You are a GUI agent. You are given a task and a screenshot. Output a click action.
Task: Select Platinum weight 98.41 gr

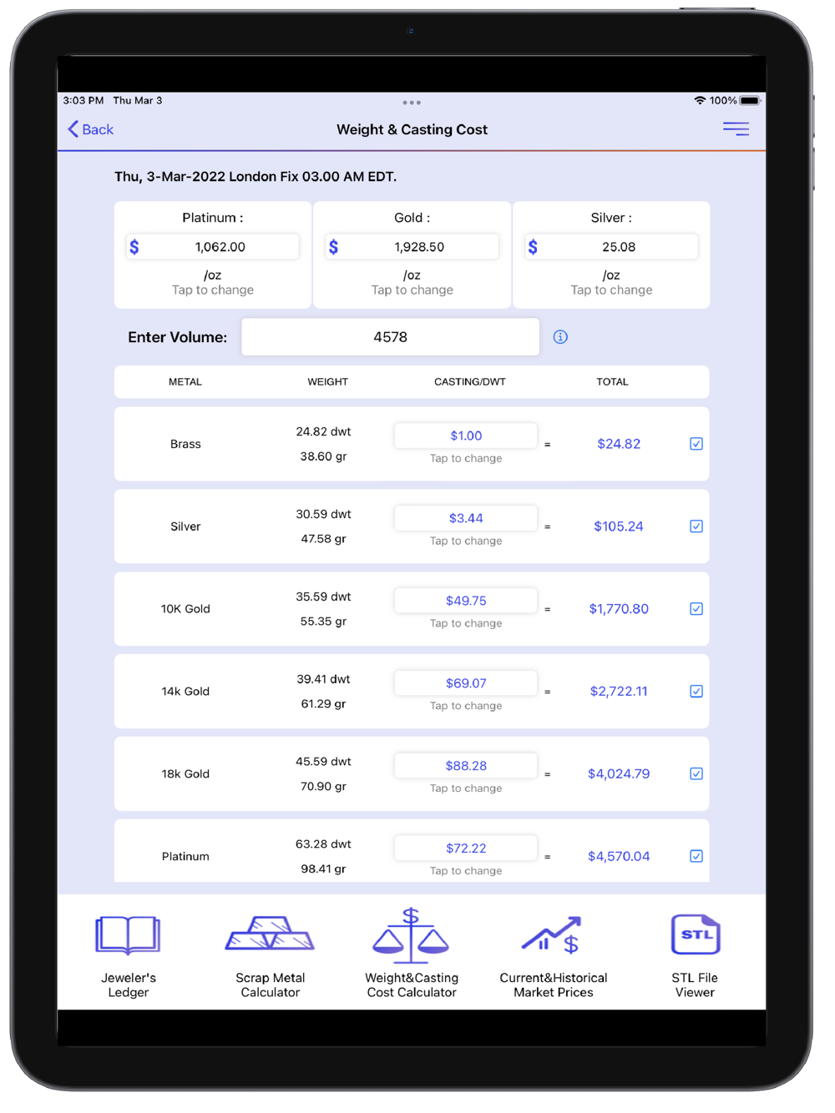(323, 869)
